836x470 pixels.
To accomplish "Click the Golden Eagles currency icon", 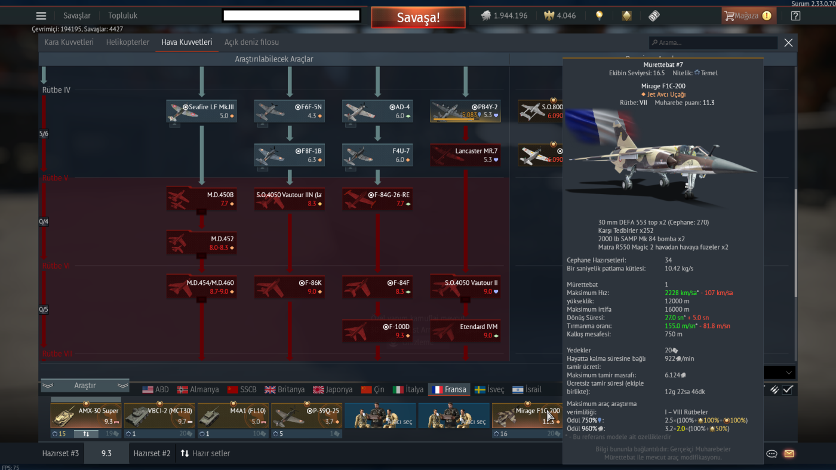I will pyautogui.click(x=549, y=16).
